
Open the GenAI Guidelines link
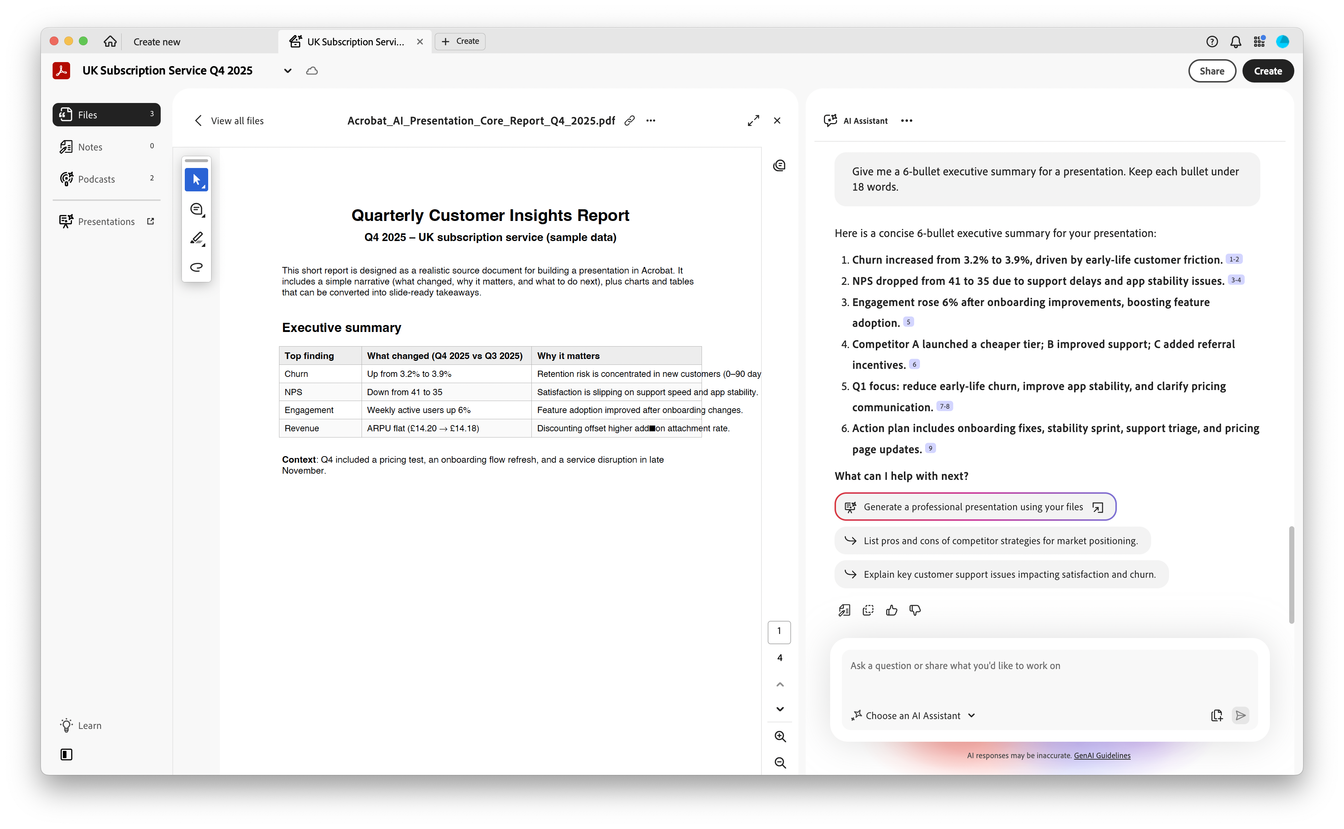(x=1101, y=756)
